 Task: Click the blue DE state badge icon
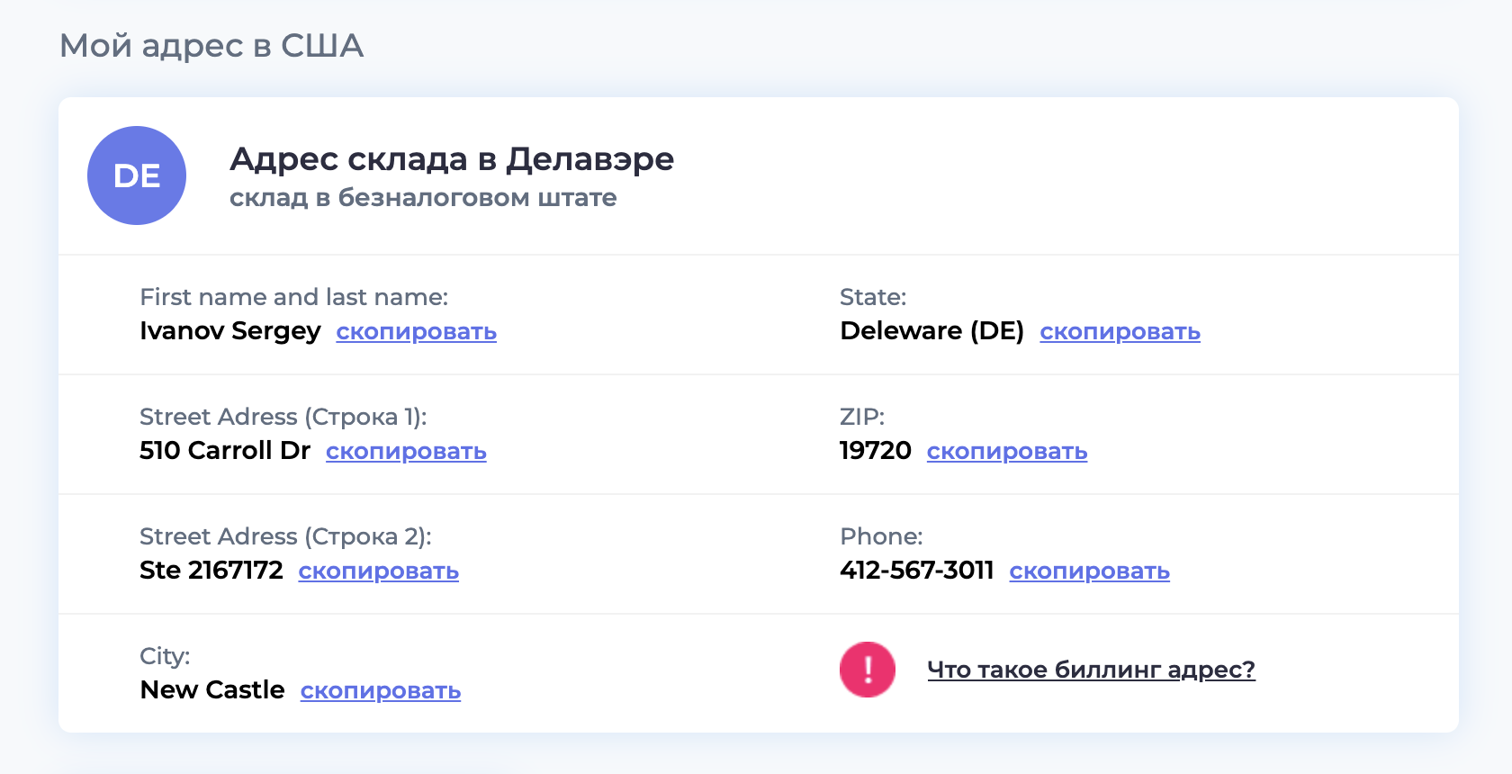click(x=137, y=175)
